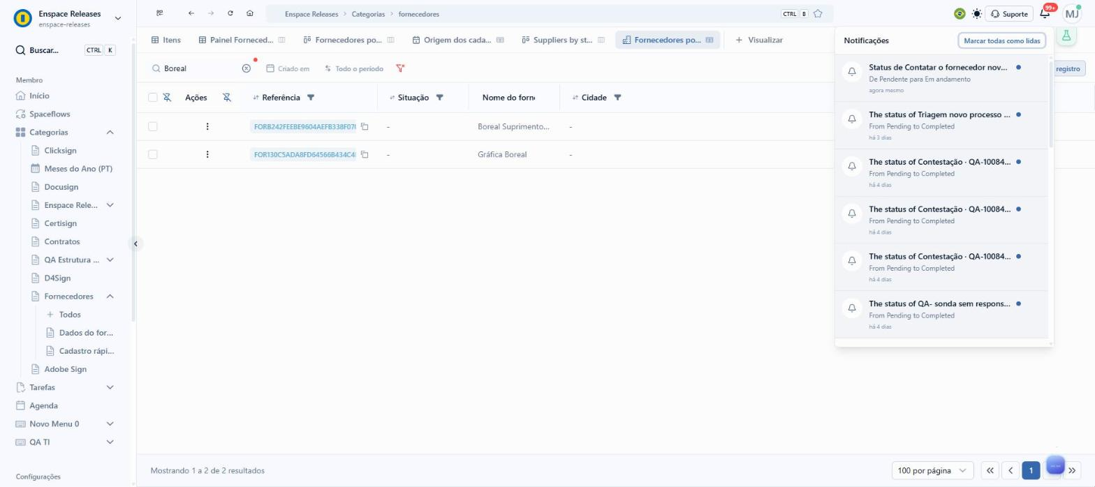This screenshot has height=487, width=1095.
Task: Open Buscar... global search
Action: pyautogui.click(x=66, y=50)
